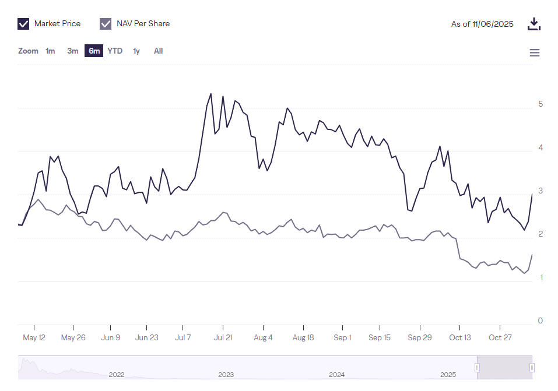Choose the YTD range option

coord(115,51)
